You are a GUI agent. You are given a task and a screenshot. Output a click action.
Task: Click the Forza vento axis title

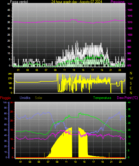point(19,2)
